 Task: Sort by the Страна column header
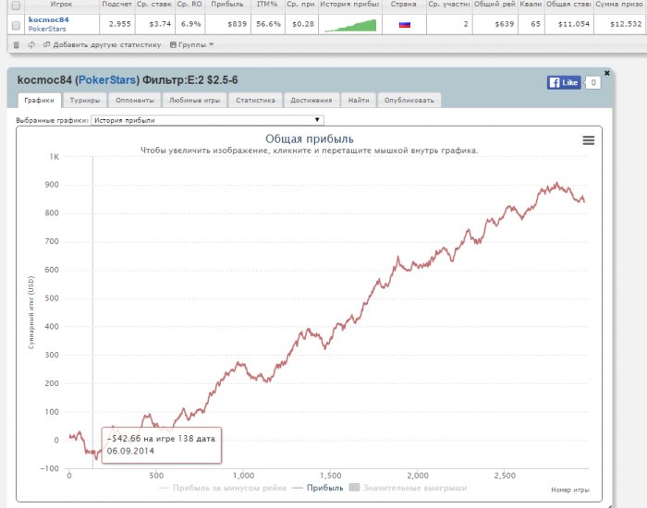tap(404, 4)
